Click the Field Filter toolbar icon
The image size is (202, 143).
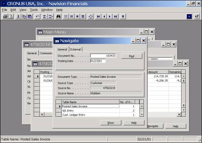click(x=66, y=17)
